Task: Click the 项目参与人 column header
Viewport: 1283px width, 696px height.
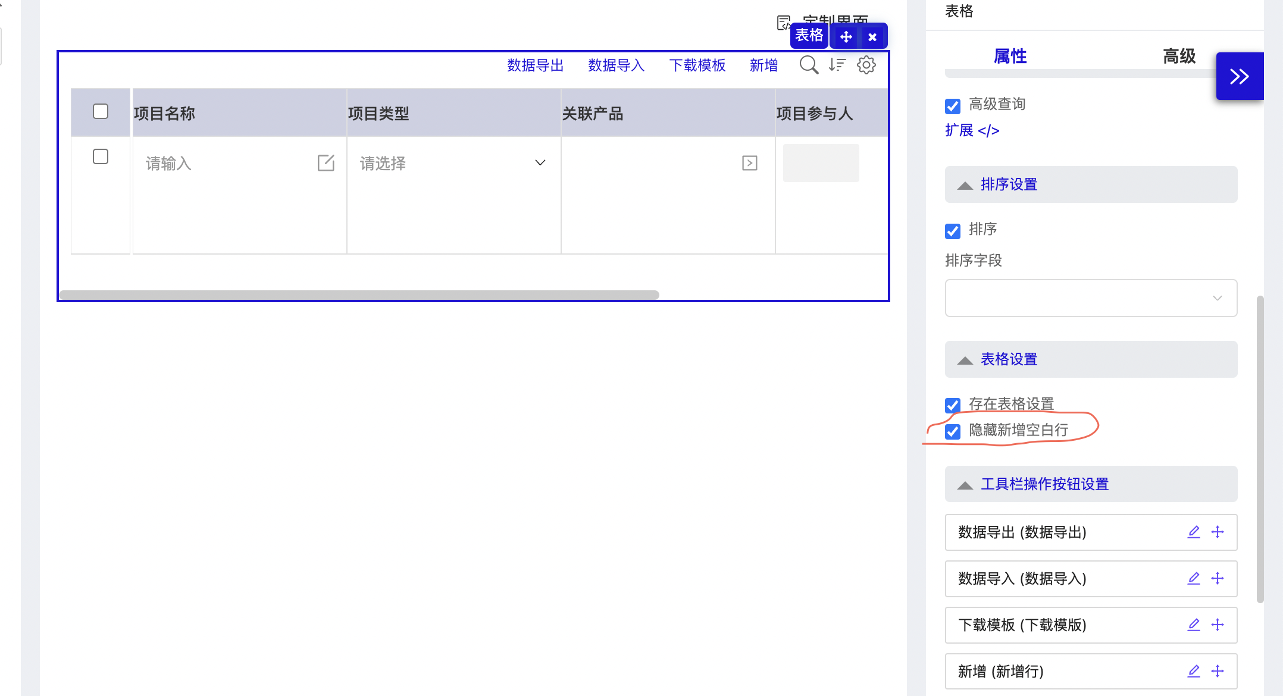Action: pos(832,113)
